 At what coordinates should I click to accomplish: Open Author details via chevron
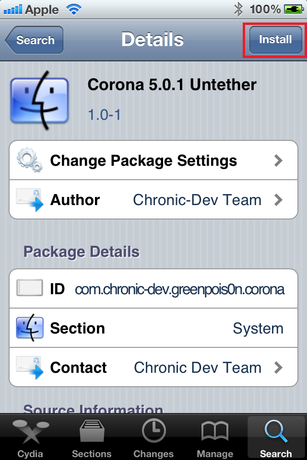click(x=278, y=200)
